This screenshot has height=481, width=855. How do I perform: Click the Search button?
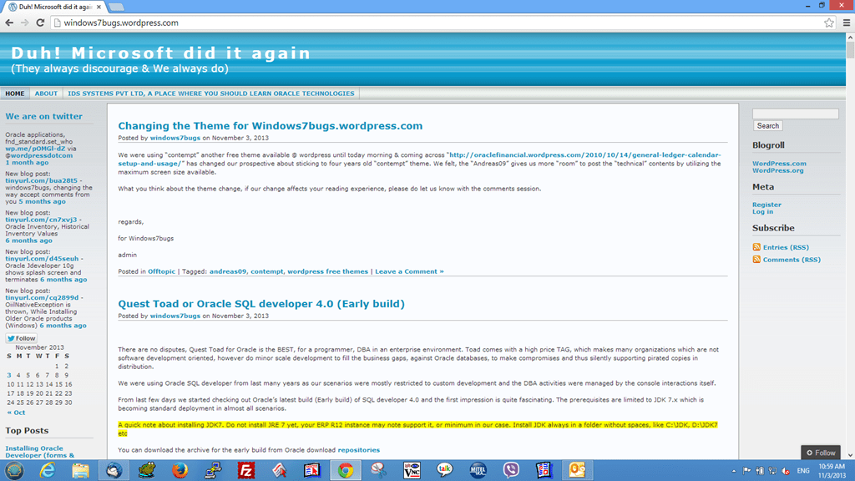[x=768, y=126]
